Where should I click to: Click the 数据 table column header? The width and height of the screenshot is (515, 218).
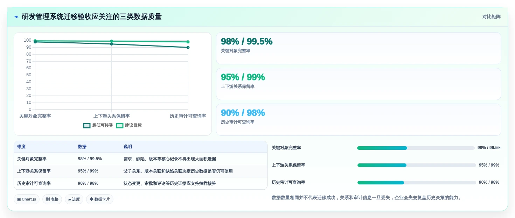82,147
